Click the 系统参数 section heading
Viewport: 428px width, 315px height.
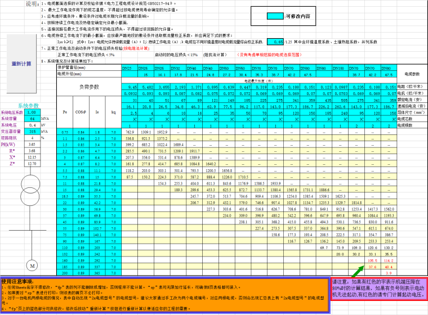(28, 106)
